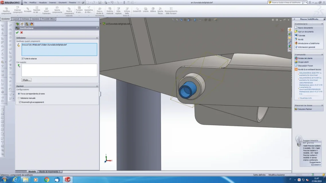Open the Tutorials link
Screen dimensions: 326x183
pyautogui.click(x=301, y=36)
